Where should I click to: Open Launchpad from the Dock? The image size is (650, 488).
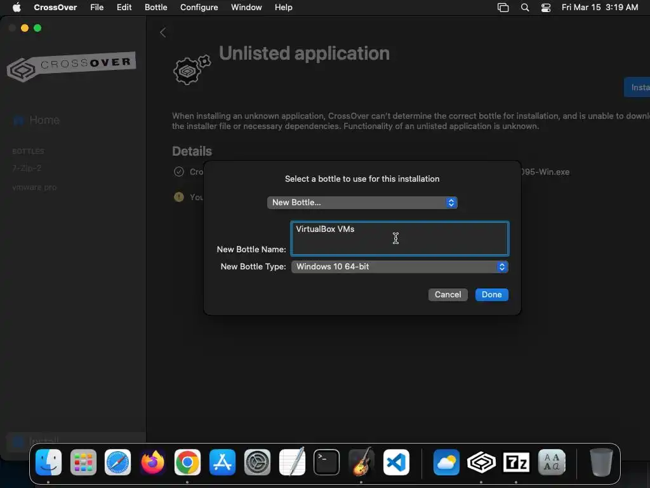(x=83, y=463)
